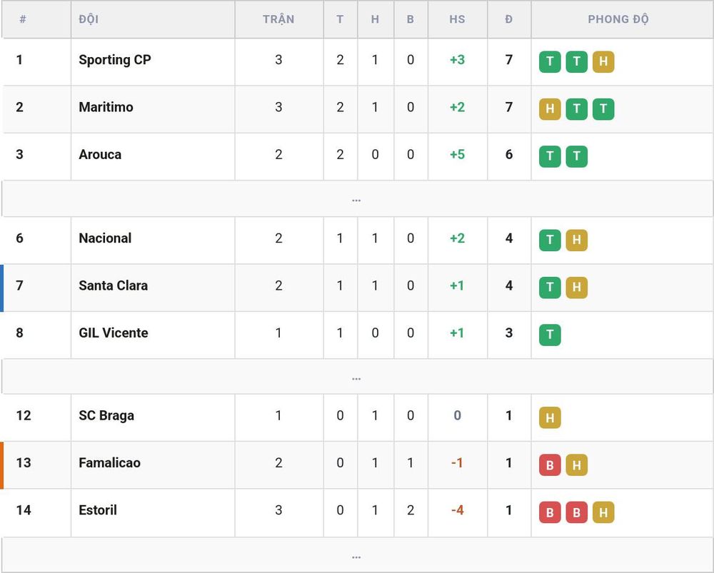This screenshot has width=714, height=573.
Task: Click the ĐỘI column header
Action: point(89,19)
